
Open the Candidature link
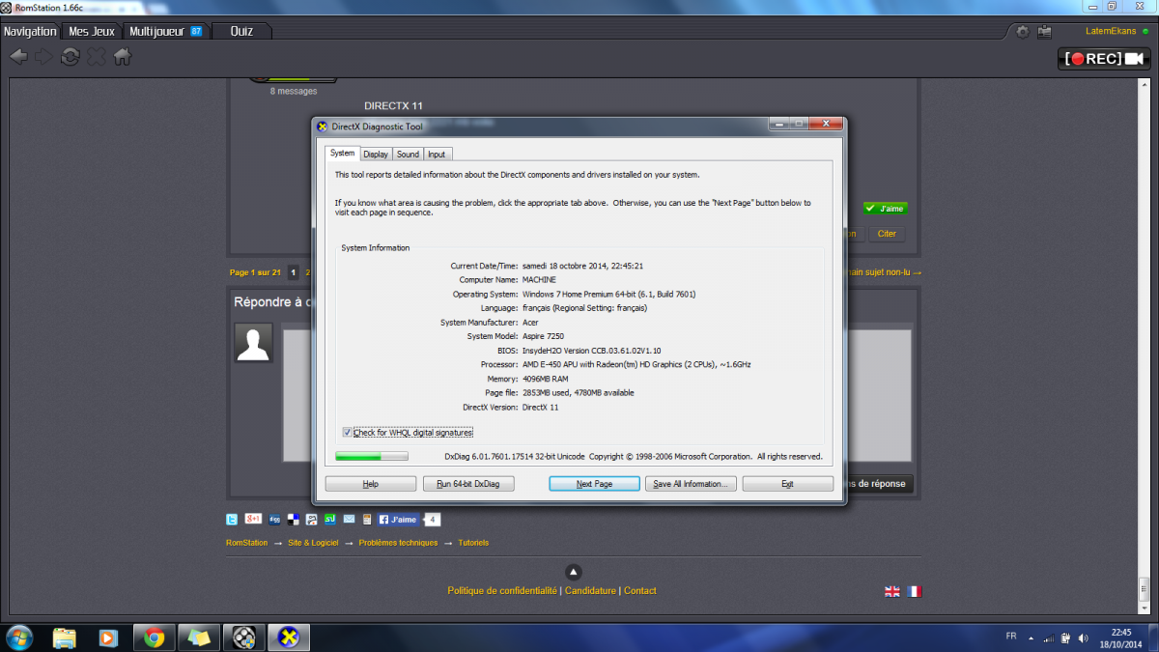590,591
